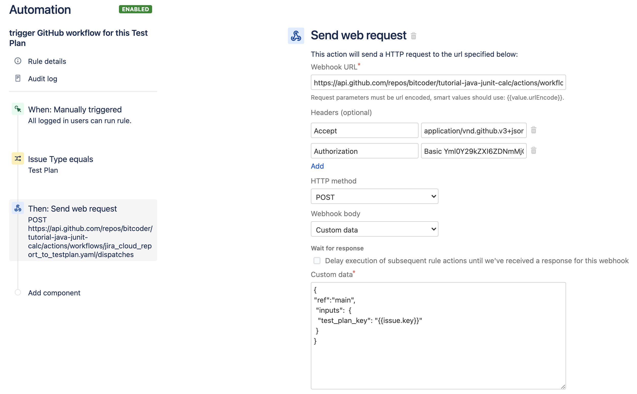The height and width of the screenshot is (394, 637).
Task: Click the Delay execution of subsequent rule actions label
Action: [477, 261]
